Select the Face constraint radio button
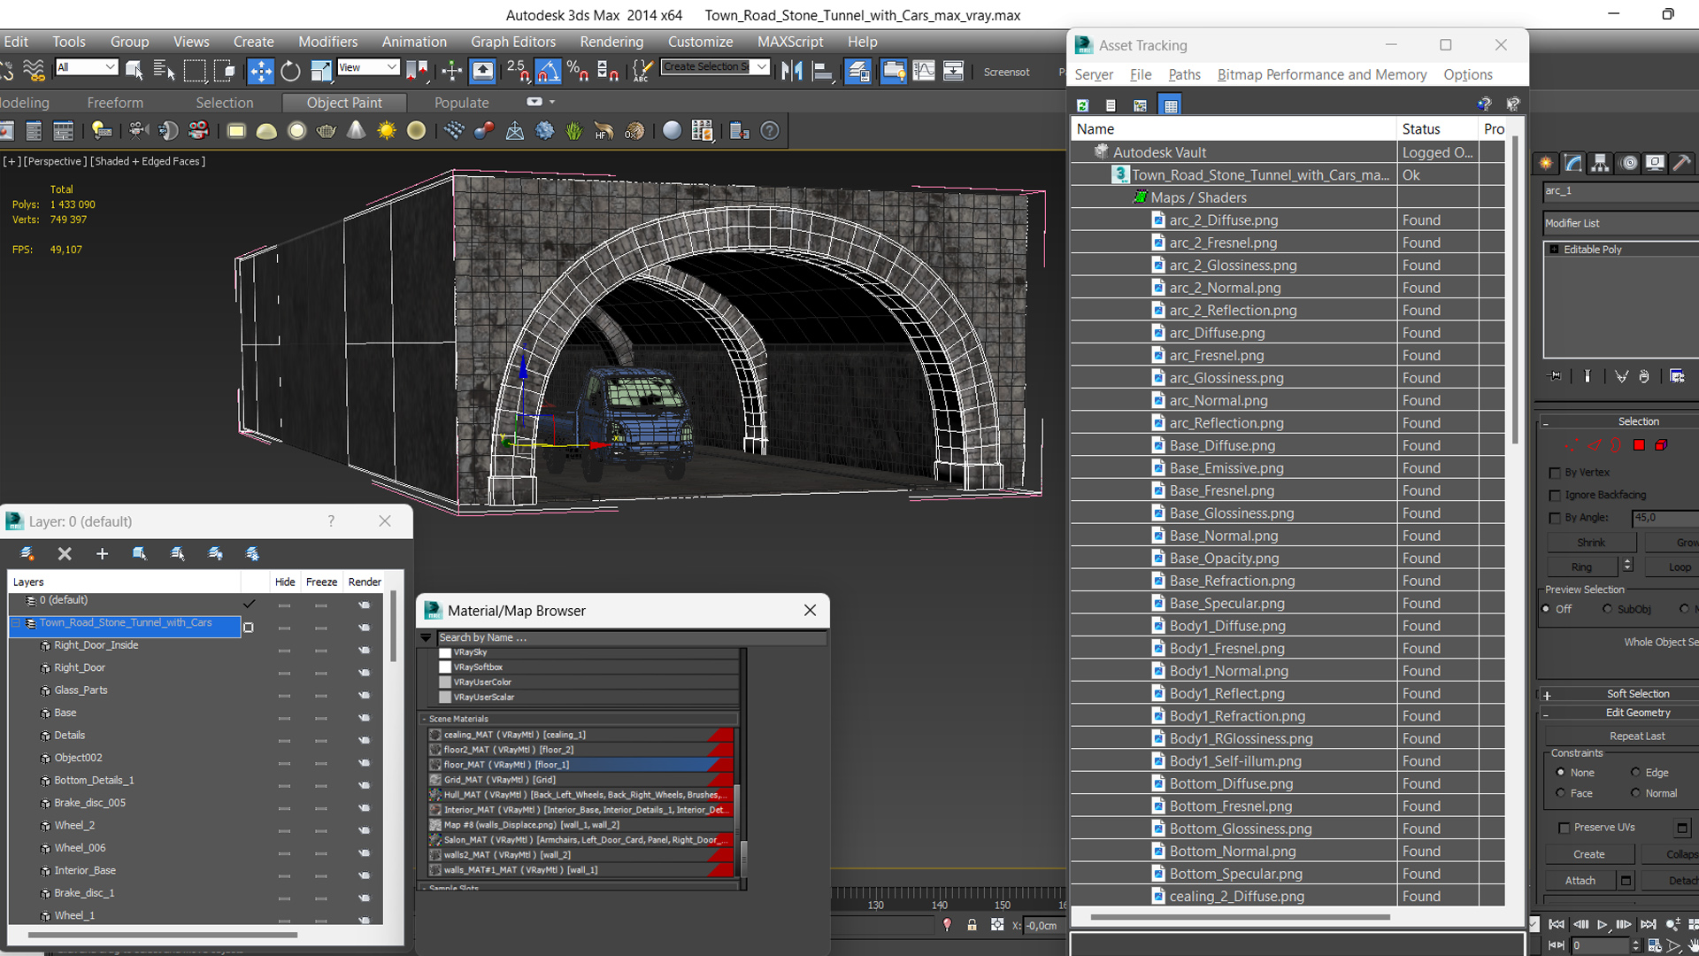 click(x=1560, y=793)
